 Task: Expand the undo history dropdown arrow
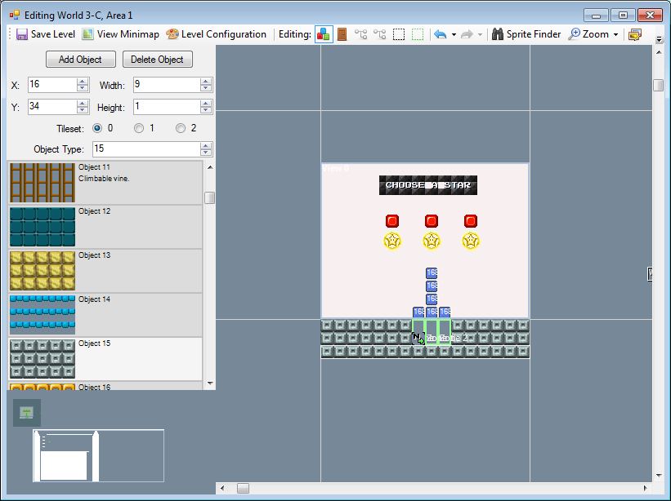pyautogui.click(x=454, y=34)
